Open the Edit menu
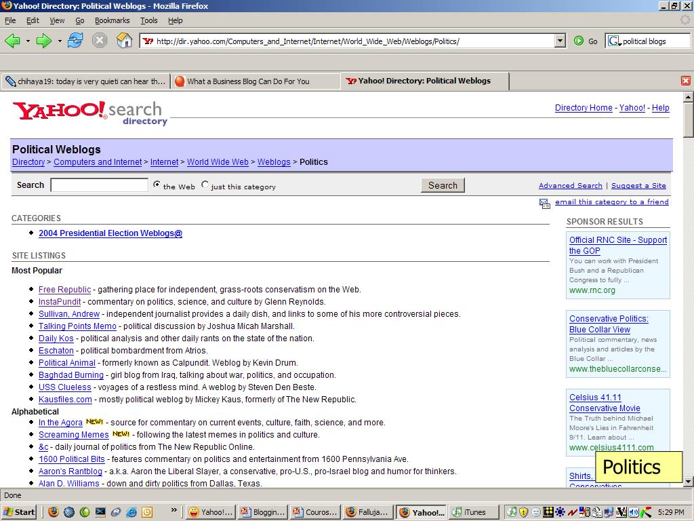The width and height of the screenshot is (694, 521). pos(33,20)
